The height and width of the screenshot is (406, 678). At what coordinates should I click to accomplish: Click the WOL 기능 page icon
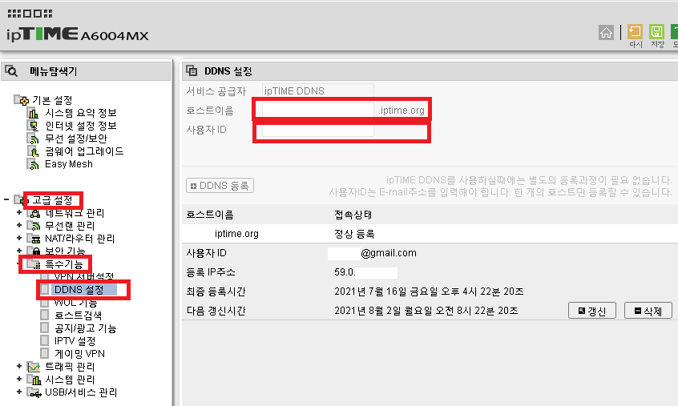coord(45,303)
